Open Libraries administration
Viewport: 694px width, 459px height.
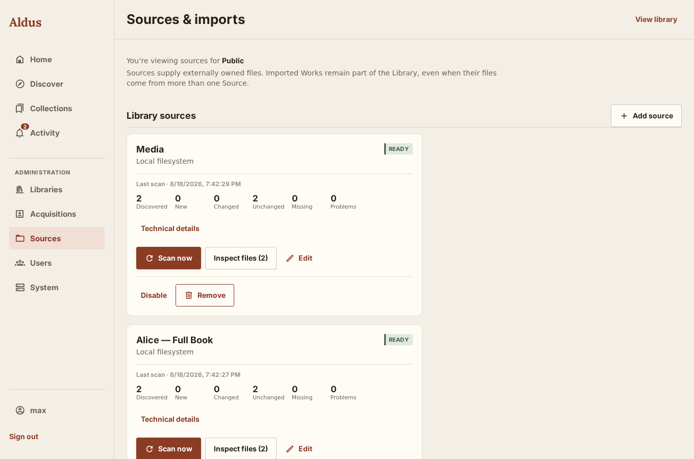click(57, 190)
